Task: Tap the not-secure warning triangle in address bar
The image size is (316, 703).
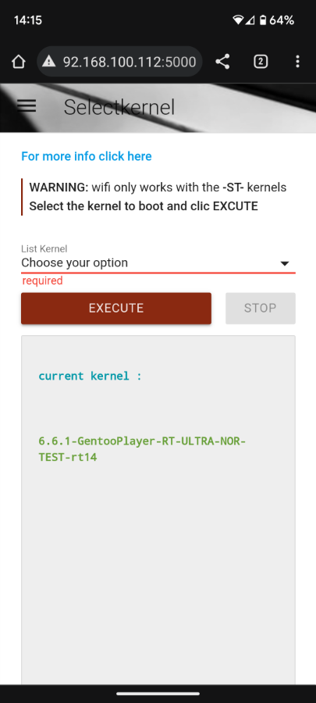Action: coord(49,62)
